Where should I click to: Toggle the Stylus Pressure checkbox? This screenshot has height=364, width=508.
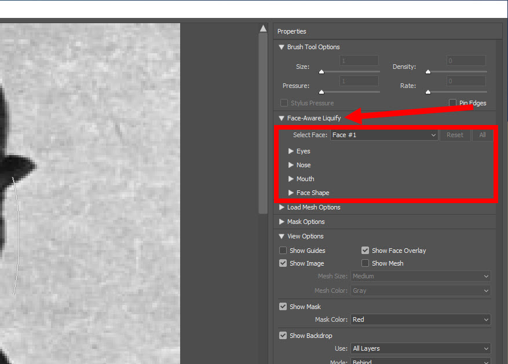coord(284,103)
